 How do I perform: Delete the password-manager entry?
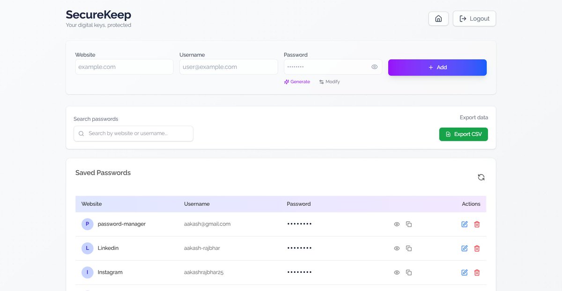point(477,225)
